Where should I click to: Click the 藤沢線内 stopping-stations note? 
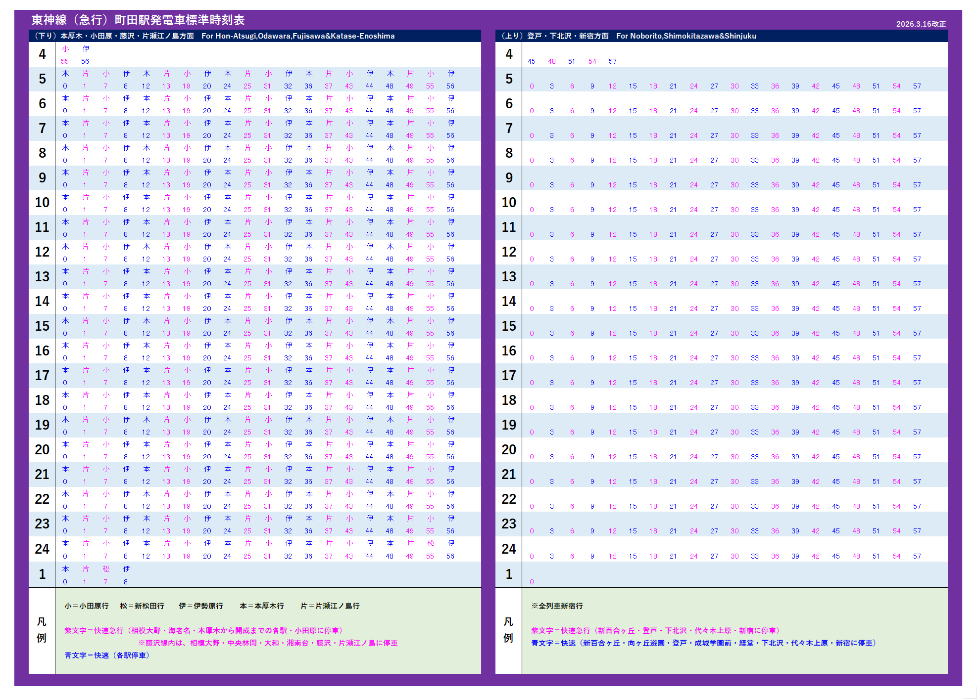point(268,643)
